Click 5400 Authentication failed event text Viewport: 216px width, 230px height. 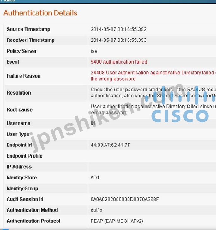(x=119, y=62)
